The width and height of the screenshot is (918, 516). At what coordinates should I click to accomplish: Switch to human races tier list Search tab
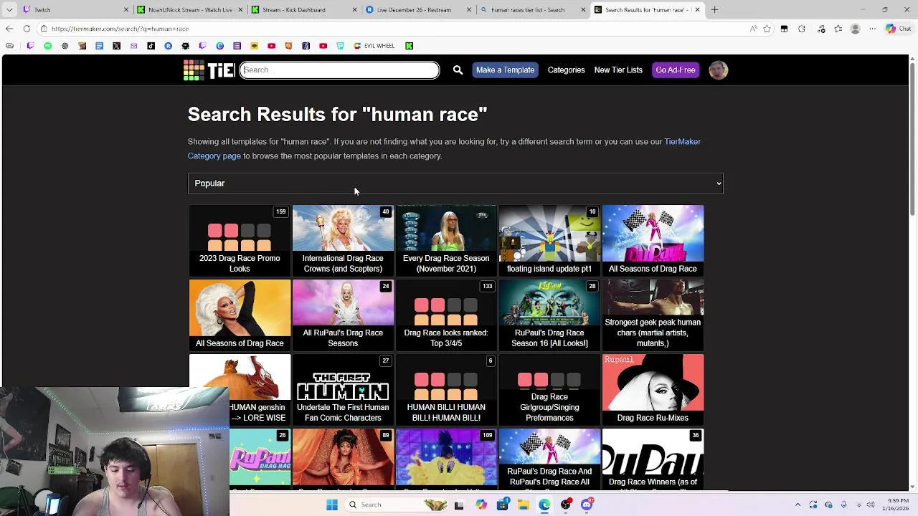point(534,10)
